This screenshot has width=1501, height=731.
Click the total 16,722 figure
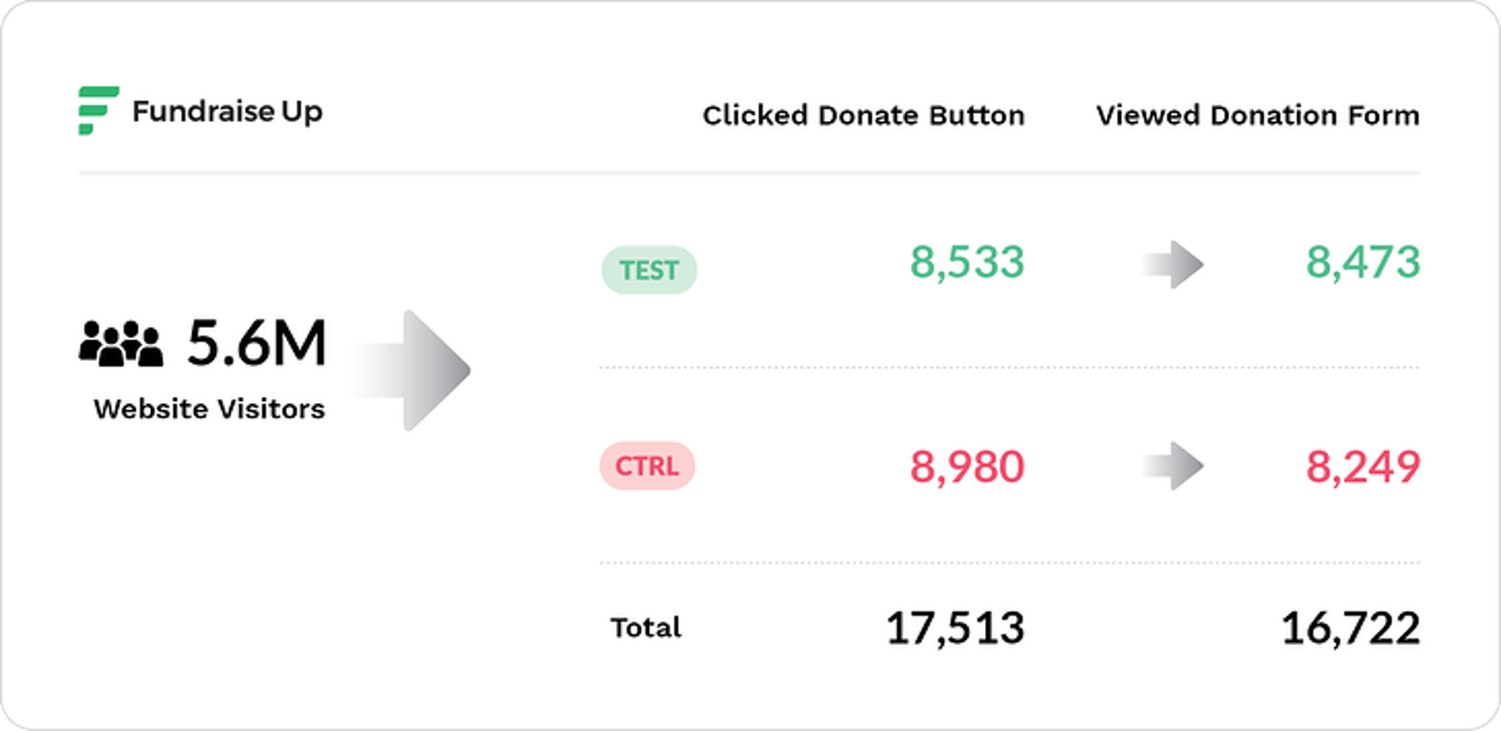pos(1350,628)
